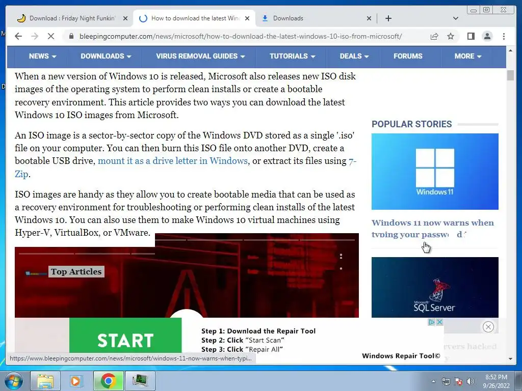522x391 pixels.
Task: Open the Windows 11 warns password story link
Action: click(x=432, y=229)
